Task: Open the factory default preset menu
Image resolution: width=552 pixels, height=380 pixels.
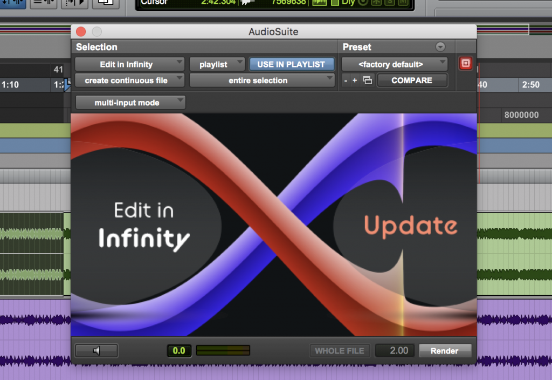Action: (394, 64)
